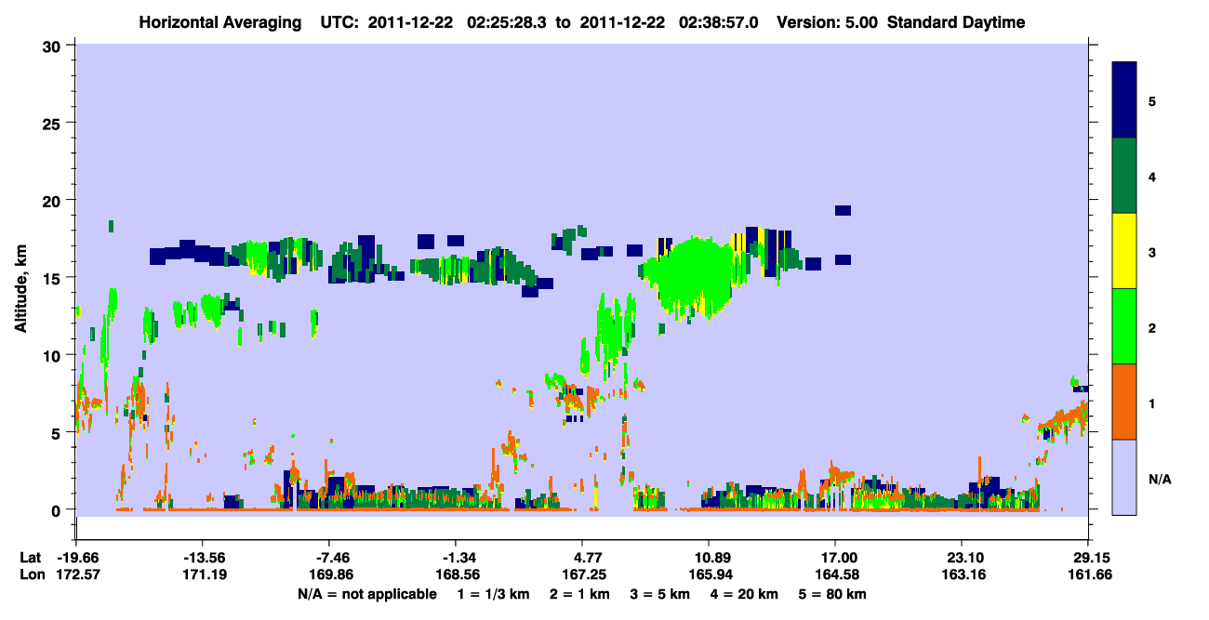Click the dark blue color bar segment labeled 5

pos(1124,99)
